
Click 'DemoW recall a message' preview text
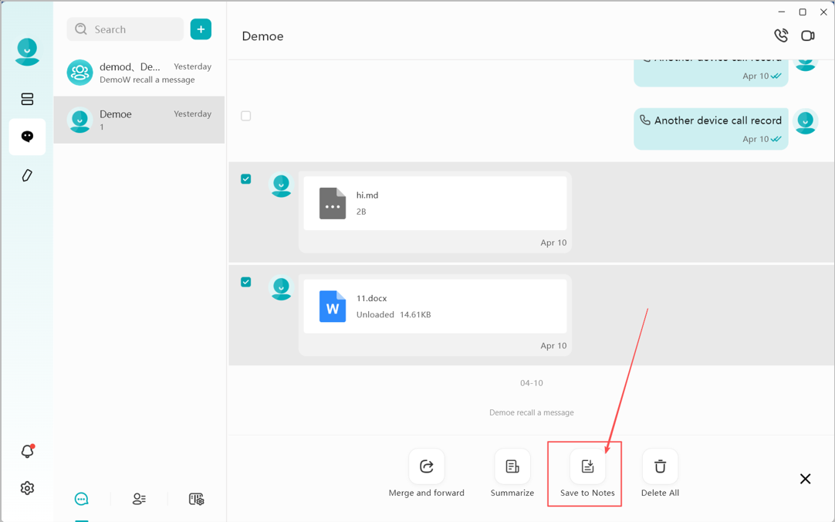coord(147,80)
